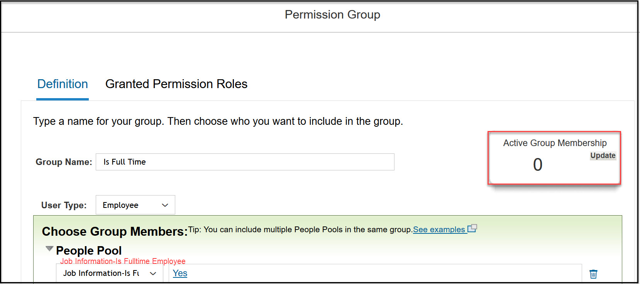This screenshot has width=640, height=284.
Task: Click Update in Active Group Membership box
Action: pos(603,155)
